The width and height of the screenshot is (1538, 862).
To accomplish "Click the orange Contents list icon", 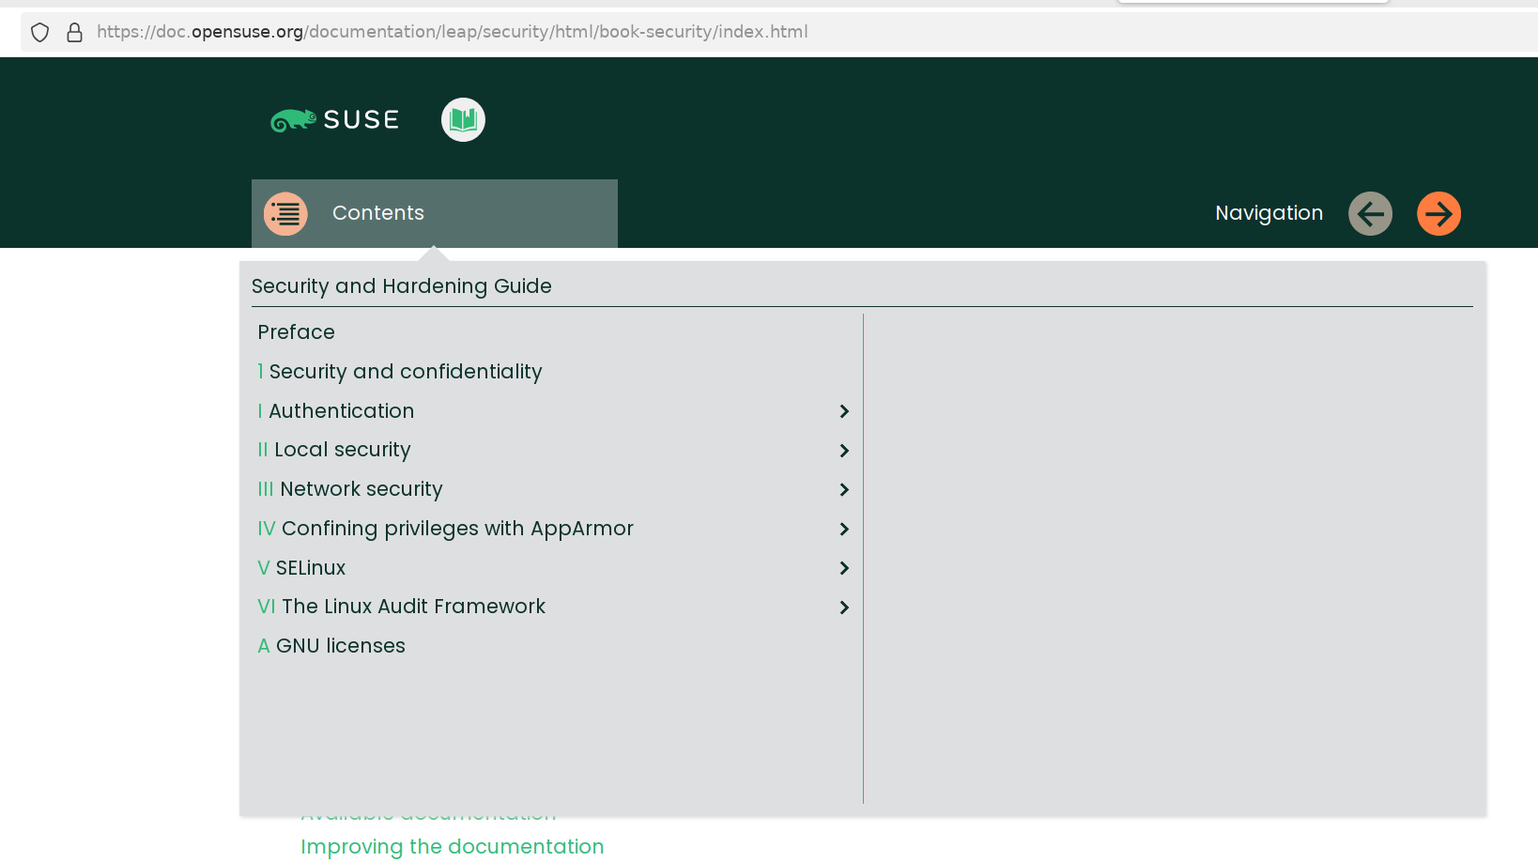I will (285, 213).
